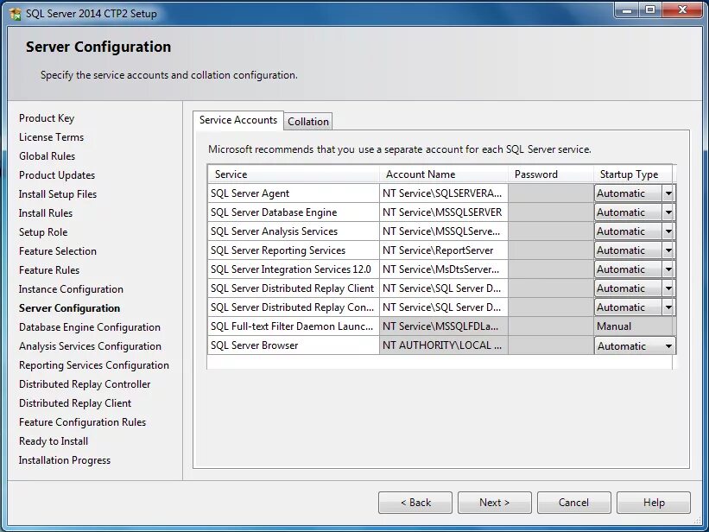
Task: Click the password field for SQL Server Agent
Action: click(x=551, y=193)
